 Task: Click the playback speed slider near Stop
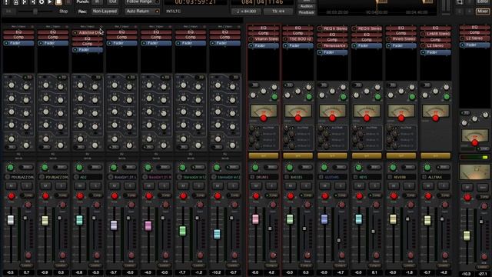(x=35, y=12)
